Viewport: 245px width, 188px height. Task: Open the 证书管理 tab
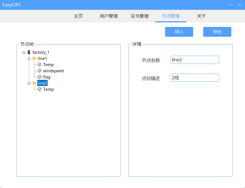(139, 16)
